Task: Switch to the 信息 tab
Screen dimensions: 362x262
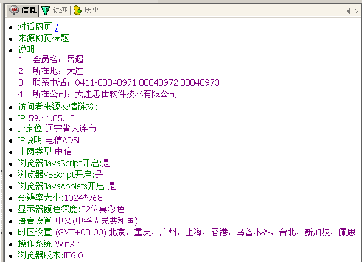Action: [x=23, y=10]
